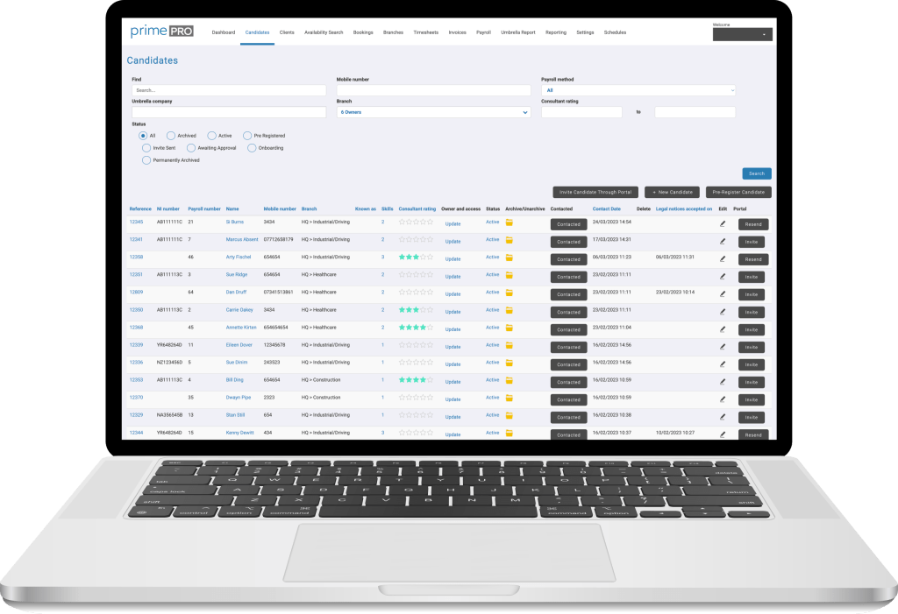Viewport: 898px width, 614px height.
Task: Choose the Invite Sent status radio
Action: 146,148
